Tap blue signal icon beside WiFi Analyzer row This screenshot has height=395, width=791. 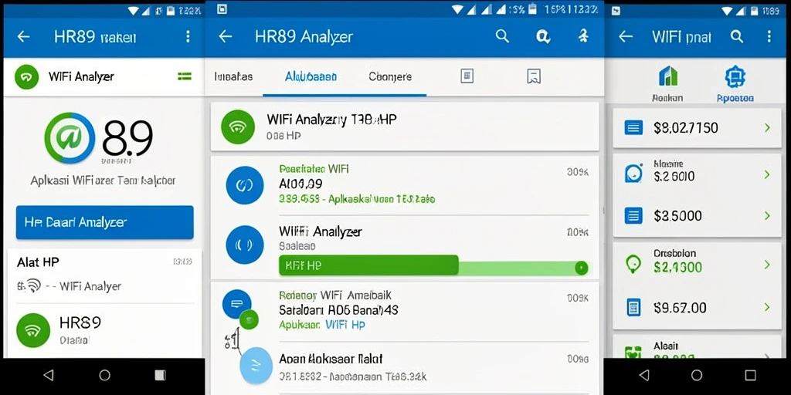click(245, 245)
